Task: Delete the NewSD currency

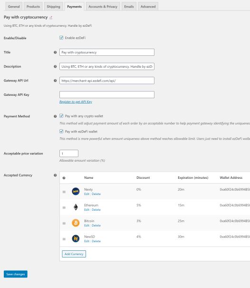Action: 96,241
